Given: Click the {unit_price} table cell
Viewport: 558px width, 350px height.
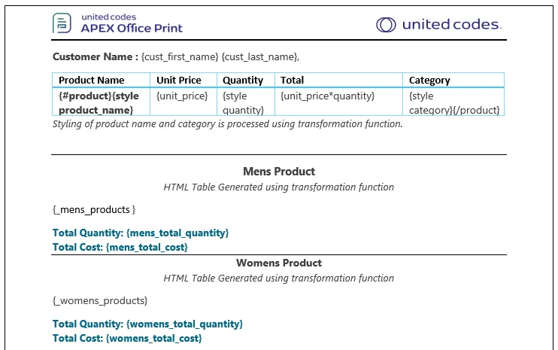Looking at the screenshot, I should coord(183,102).
